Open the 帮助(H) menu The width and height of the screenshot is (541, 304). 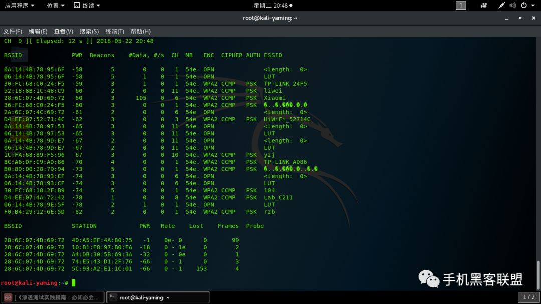point(140,31)
